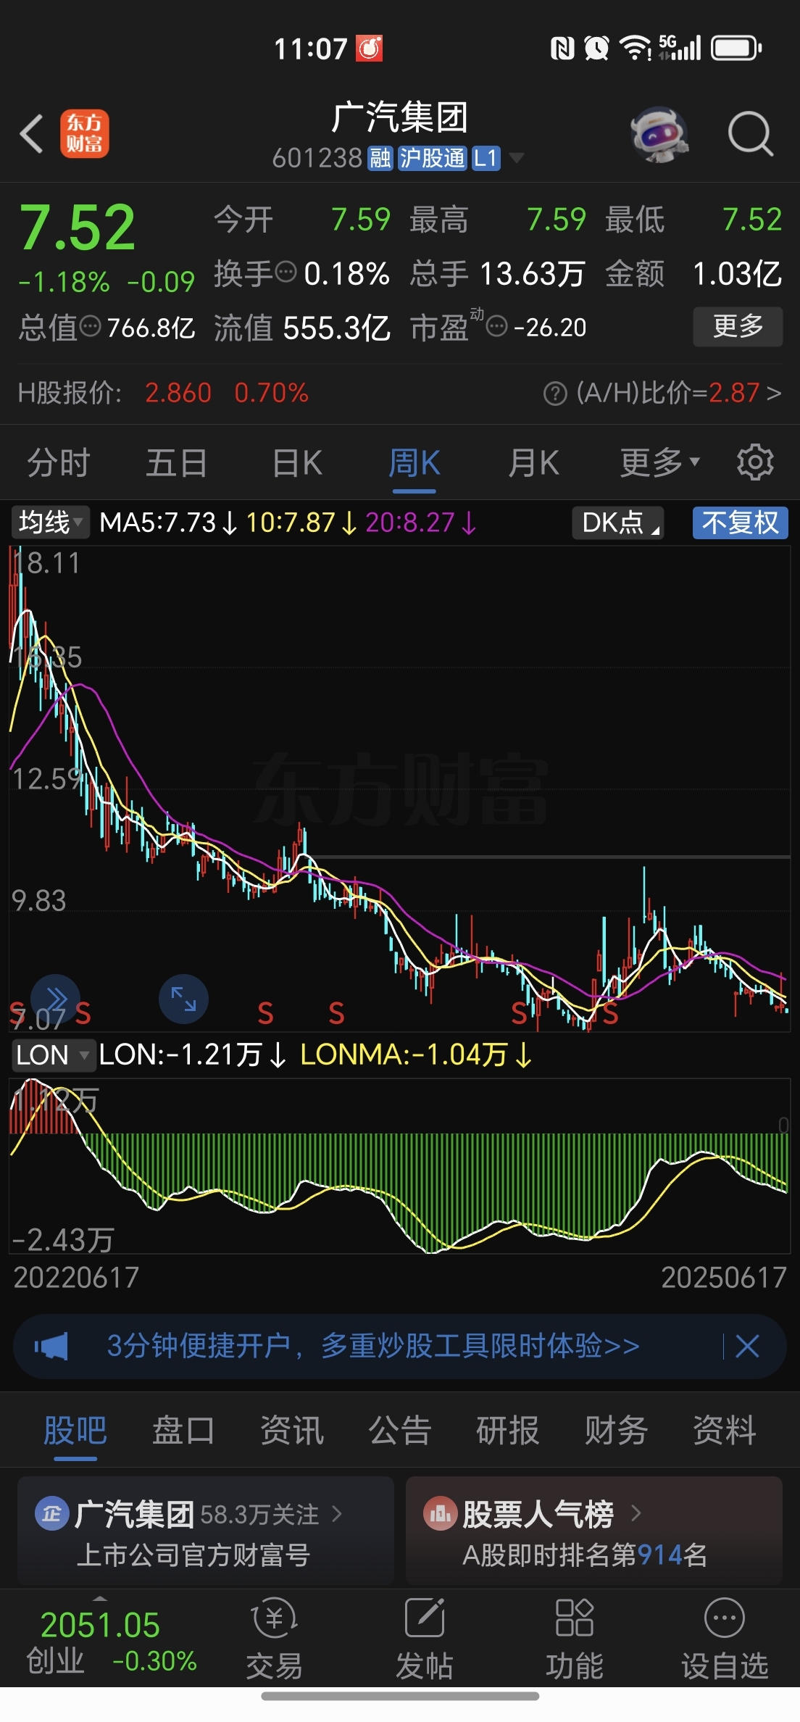
Task: Tap the 交易 yen icon
Action: point(274,1618)
